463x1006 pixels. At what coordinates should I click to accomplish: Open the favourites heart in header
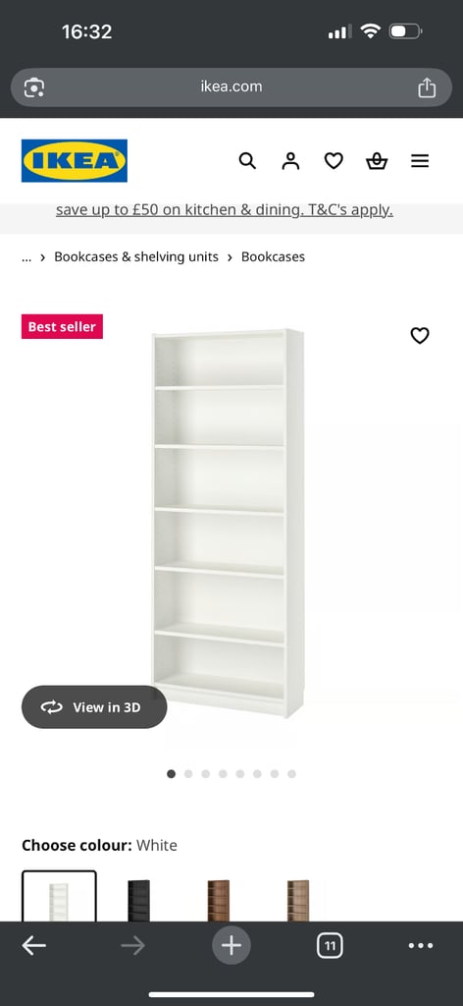[x=334, y=161]
